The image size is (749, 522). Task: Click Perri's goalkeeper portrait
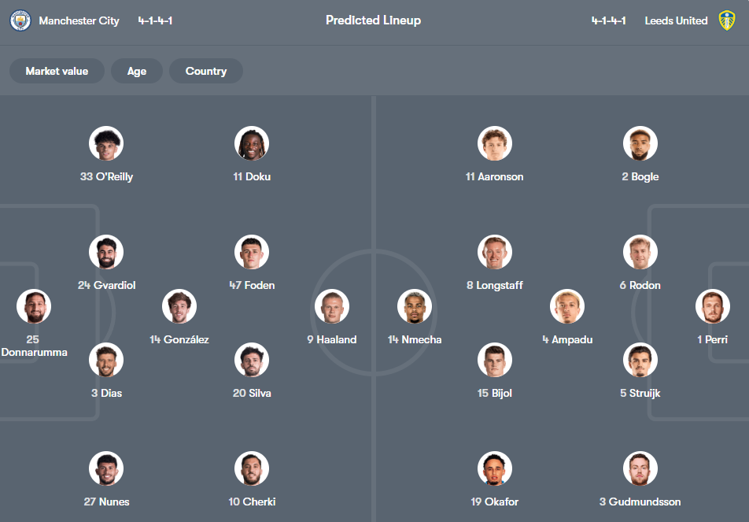[713, 306]
